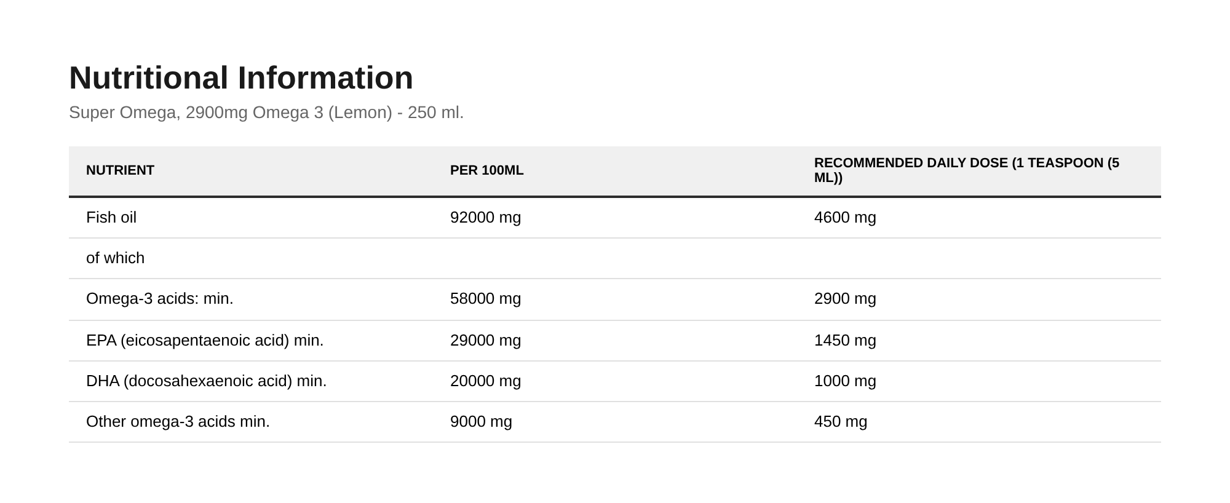Click the Omega-3 acids: min. label
Image resolution: width=1230 pixels, height=503 pixels.
point(160,298)
